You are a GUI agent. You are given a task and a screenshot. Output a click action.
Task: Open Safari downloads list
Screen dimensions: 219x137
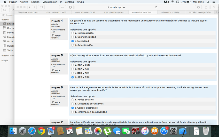pos(198,7)
